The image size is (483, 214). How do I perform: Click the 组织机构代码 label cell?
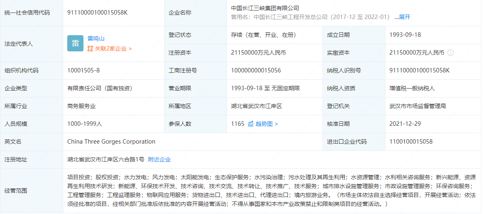[x=32, y=71]
